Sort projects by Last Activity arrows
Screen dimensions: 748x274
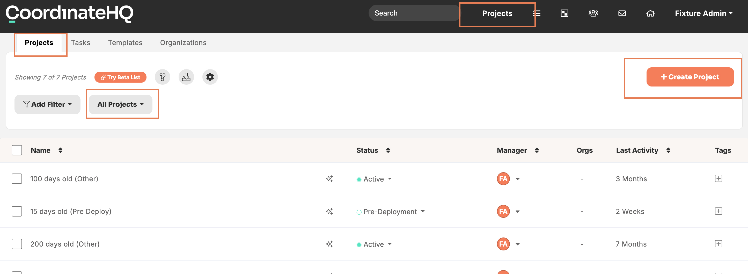668,150
